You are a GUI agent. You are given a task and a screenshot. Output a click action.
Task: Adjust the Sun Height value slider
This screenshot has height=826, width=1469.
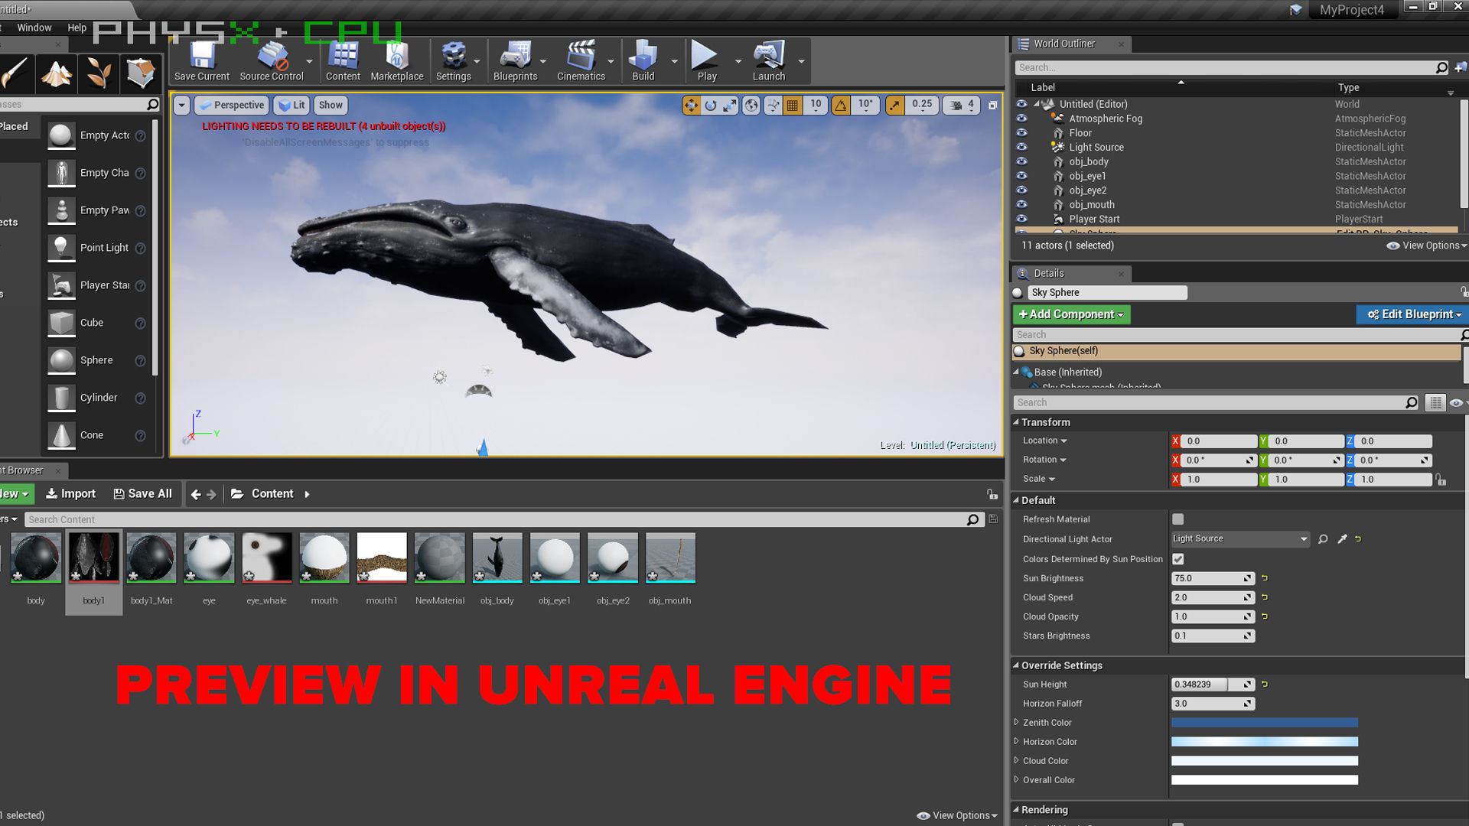(x=1213, y=685)
